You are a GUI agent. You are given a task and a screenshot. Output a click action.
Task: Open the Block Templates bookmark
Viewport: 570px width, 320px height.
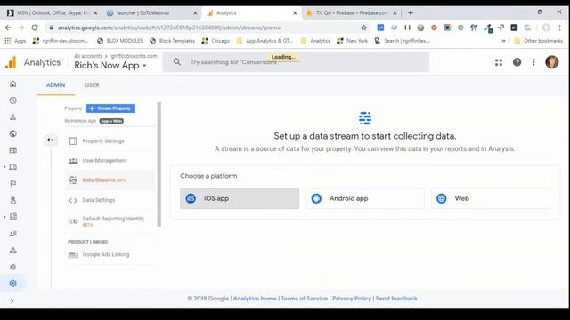172,41
